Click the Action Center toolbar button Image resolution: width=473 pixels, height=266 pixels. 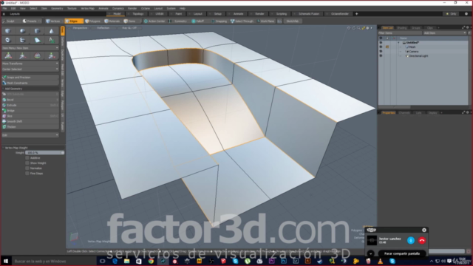click(x=154, y=21)
